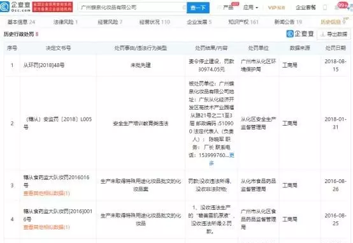Screen dimensions: 353x243
Task: Switch to the 历史信息 9 tab
Action: (x=333, y=22)
